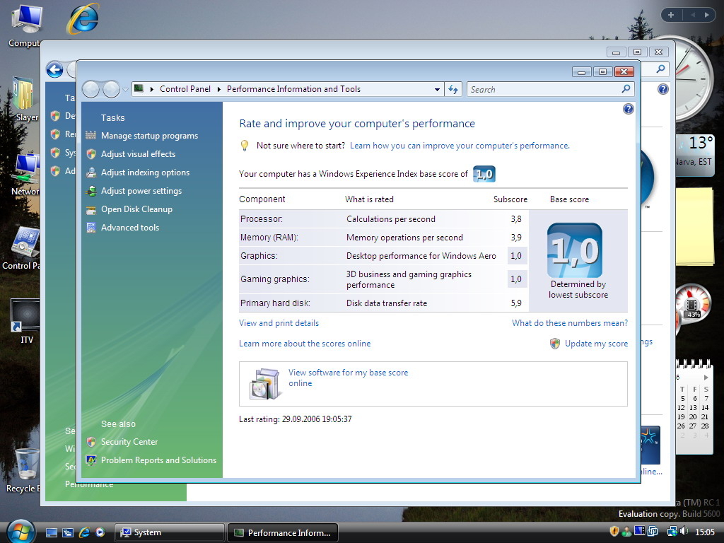The width and height of the screenshot is (724, 543).
Task: Click the Adjust indexing options icon
Action: tap(90, 173)
